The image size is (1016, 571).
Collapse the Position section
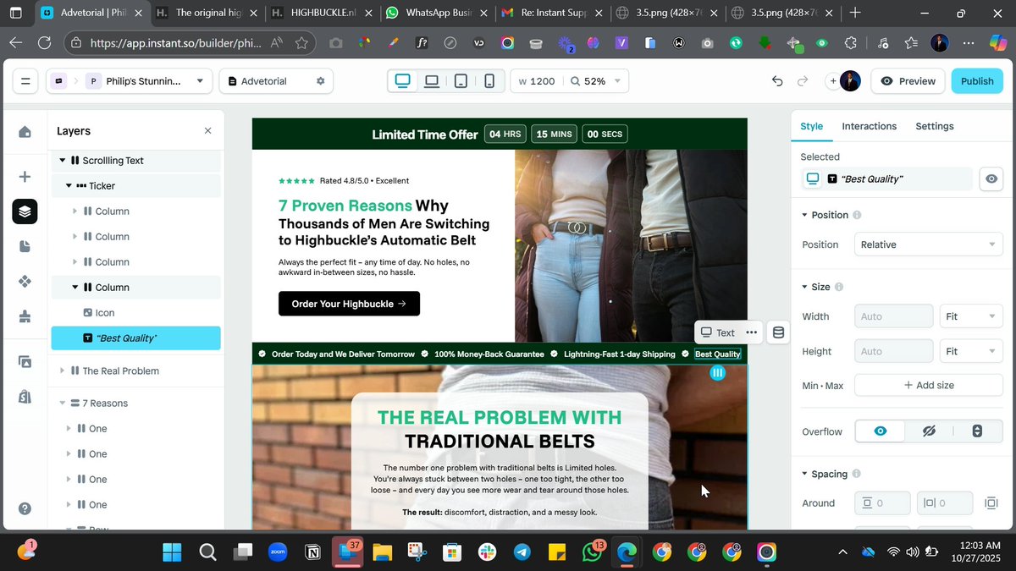point(805,215)
